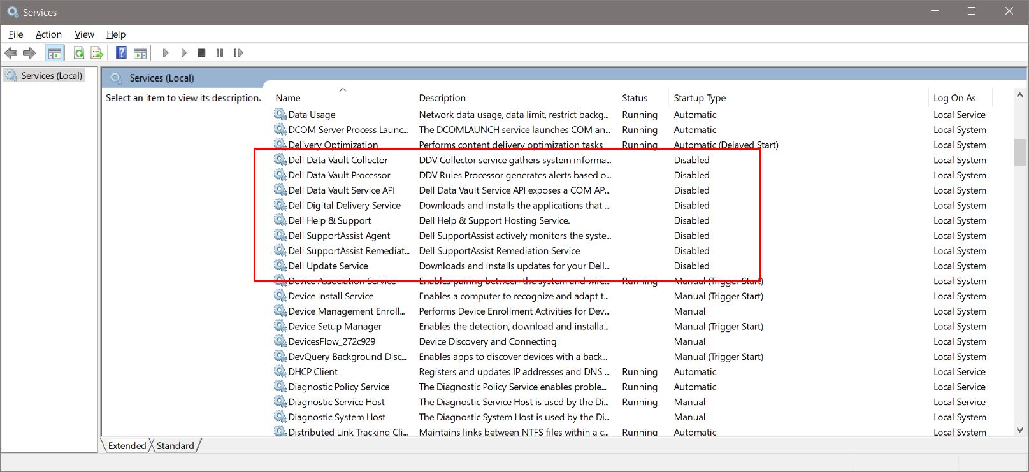Select the DevQuery Background Discovery service name
Screen dimensions: 1029x472
[347, 357]
